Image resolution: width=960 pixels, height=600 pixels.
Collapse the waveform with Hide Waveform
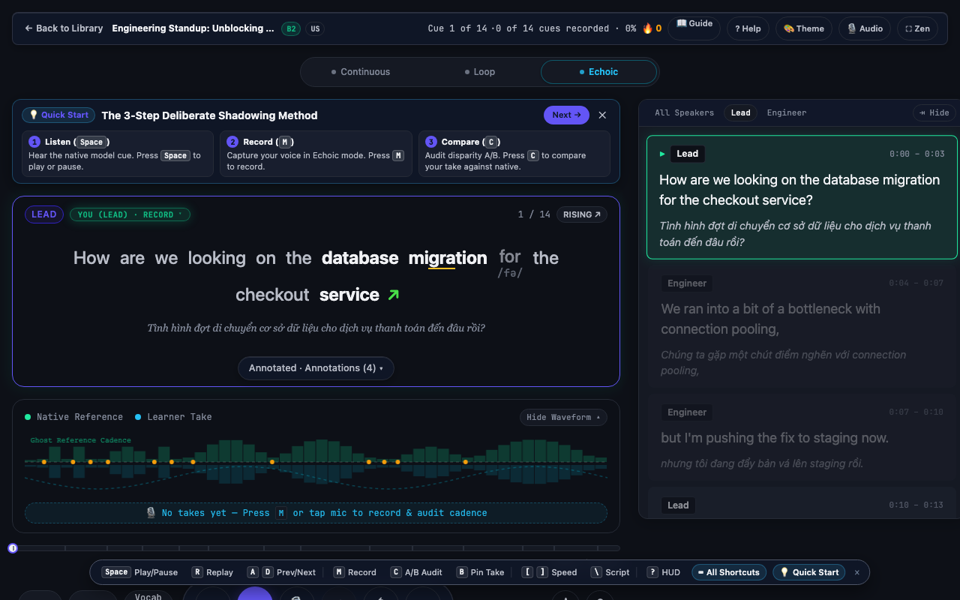tap(563, 417)
